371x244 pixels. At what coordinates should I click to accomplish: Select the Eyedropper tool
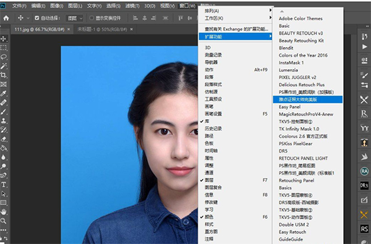tap(4, 93)
